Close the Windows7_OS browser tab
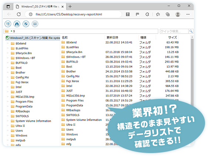This screenshot has width=208, height=156. (x=62, y=7)
